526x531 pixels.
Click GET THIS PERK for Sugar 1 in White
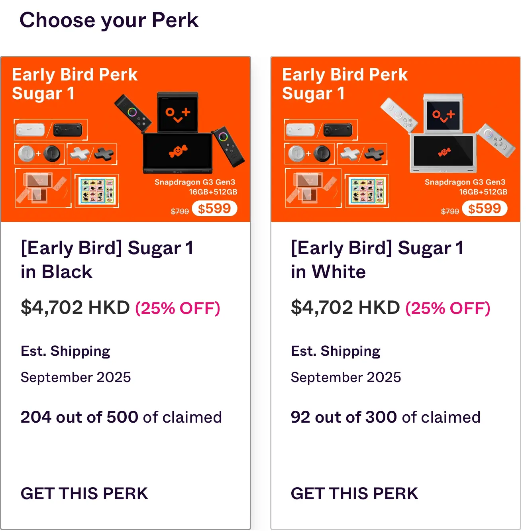[354, 494]
